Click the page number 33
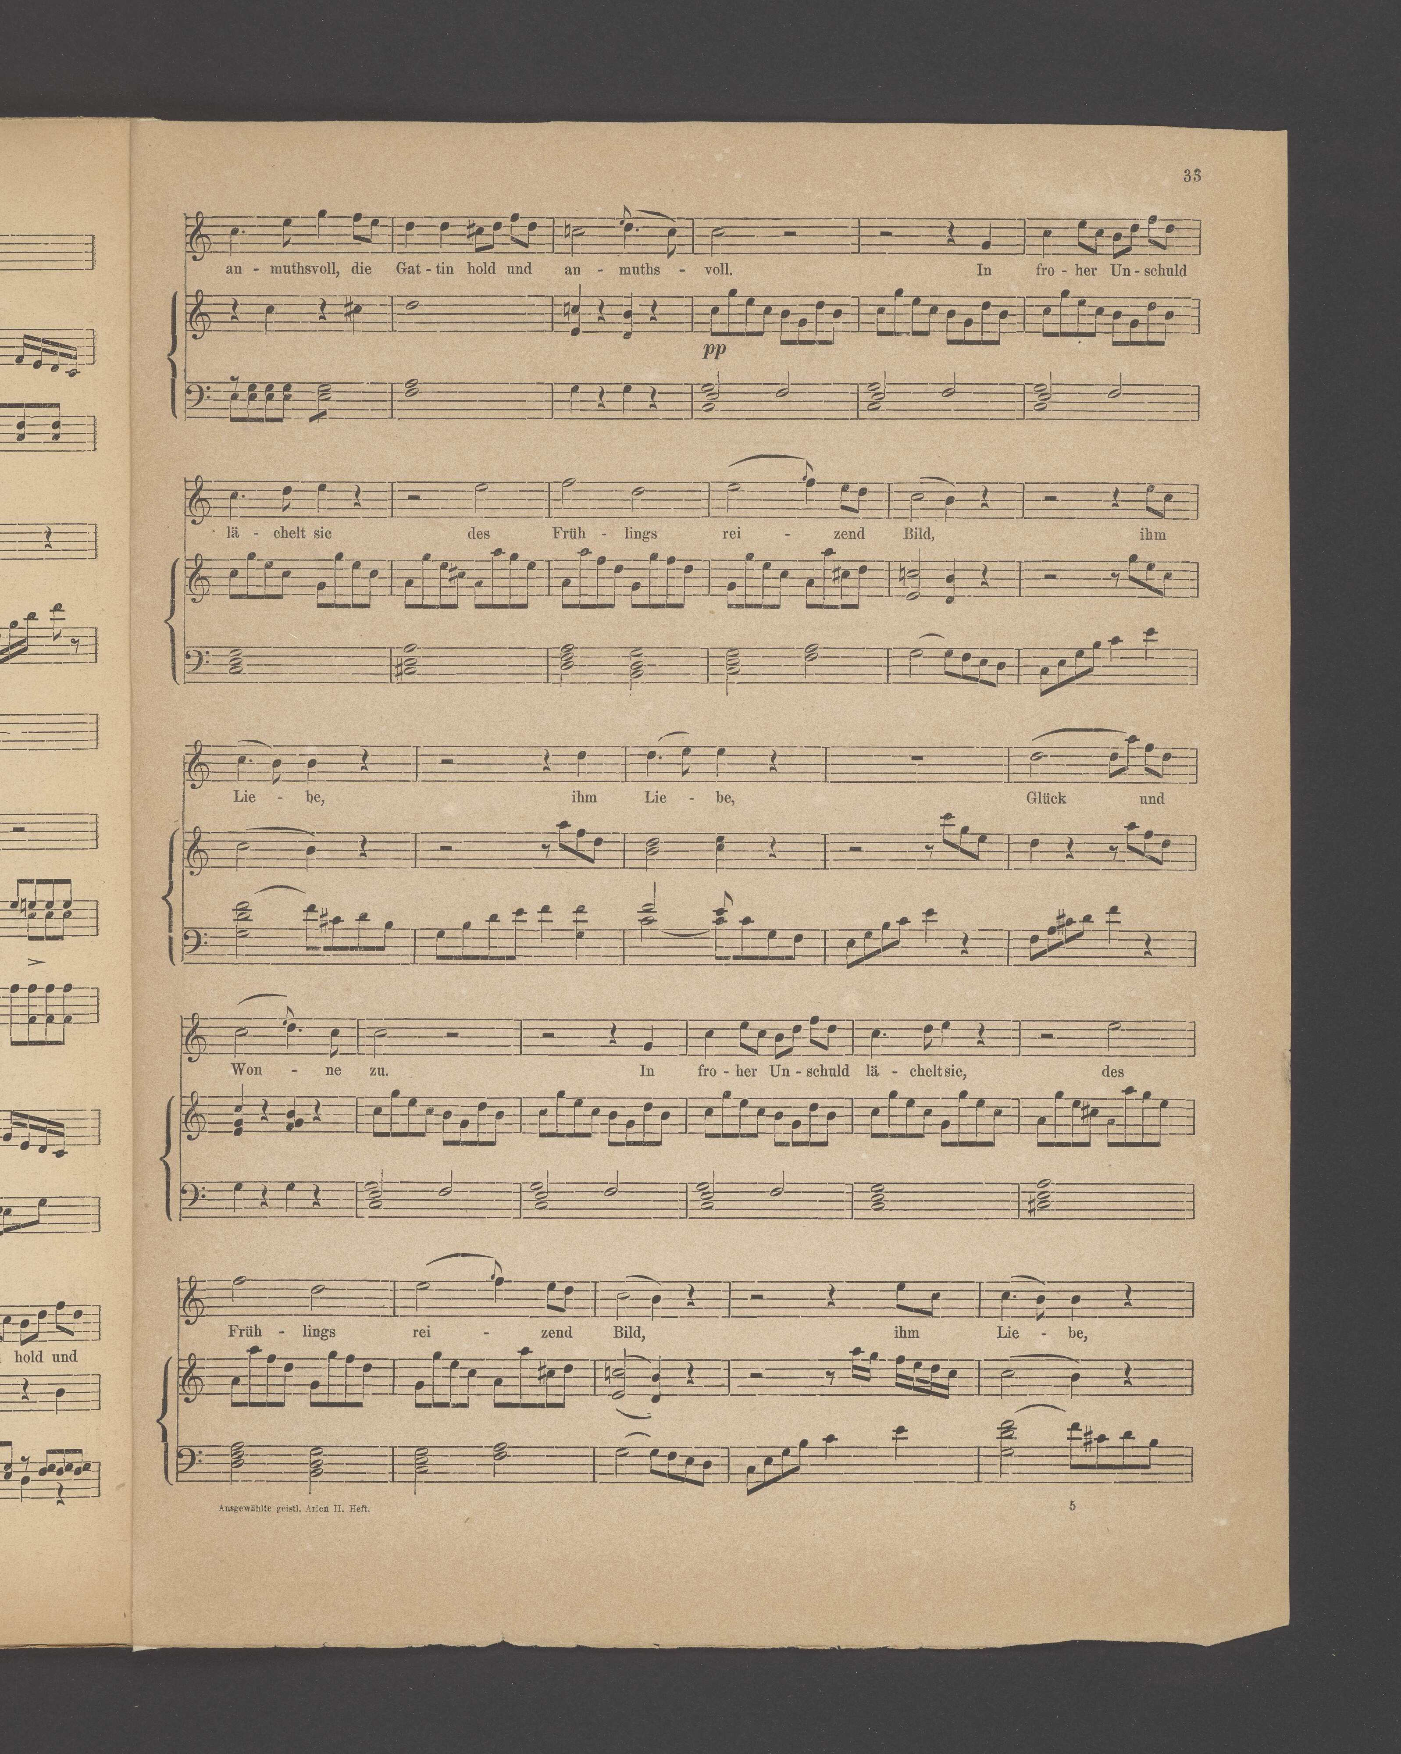Viewport: 1401px width, 1754px height. pyautogui.click(x=1193, y=175)
